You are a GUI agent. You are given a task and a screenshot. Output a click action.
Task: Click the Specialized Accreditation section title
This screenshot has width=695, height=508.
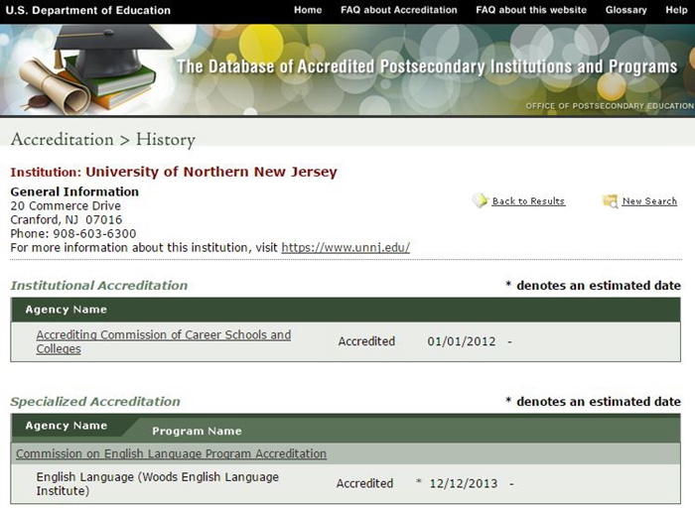pyautogui.click(x=95, y=402)
